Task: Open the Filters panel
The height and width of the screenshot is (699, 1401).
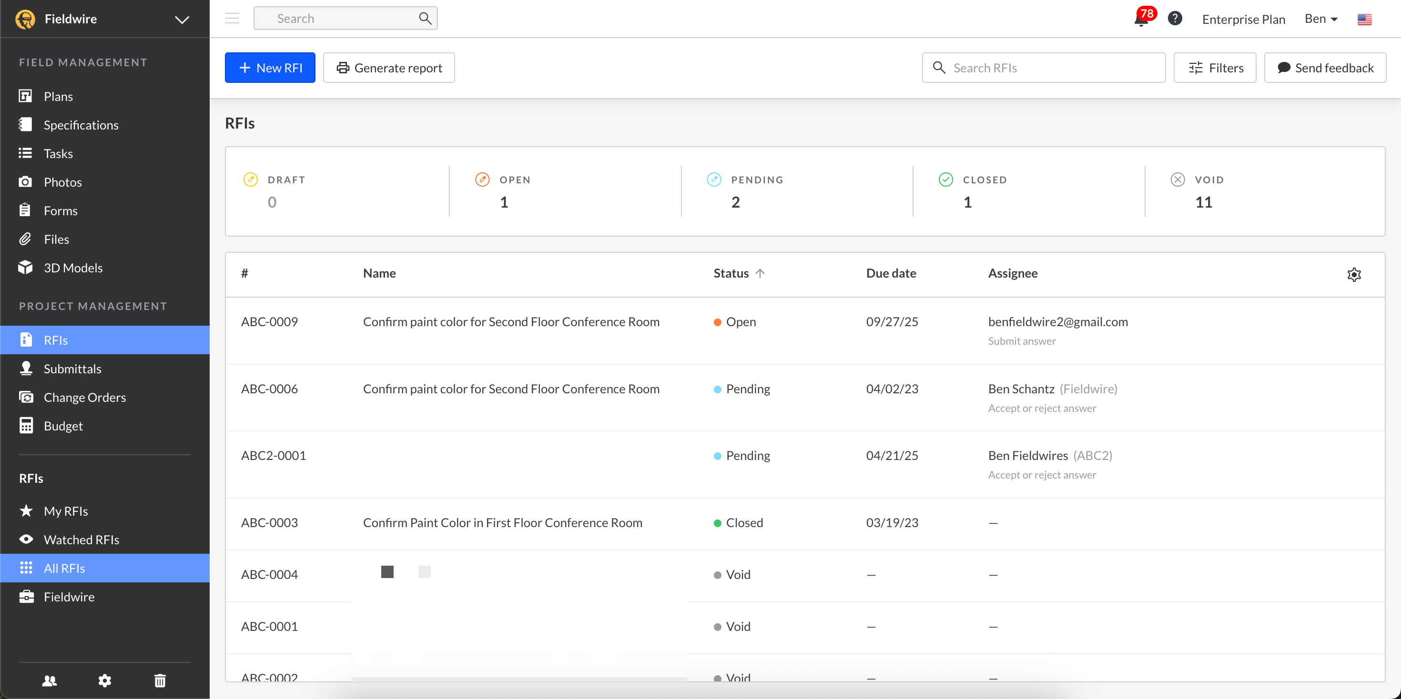Action: pos(1215,68)
